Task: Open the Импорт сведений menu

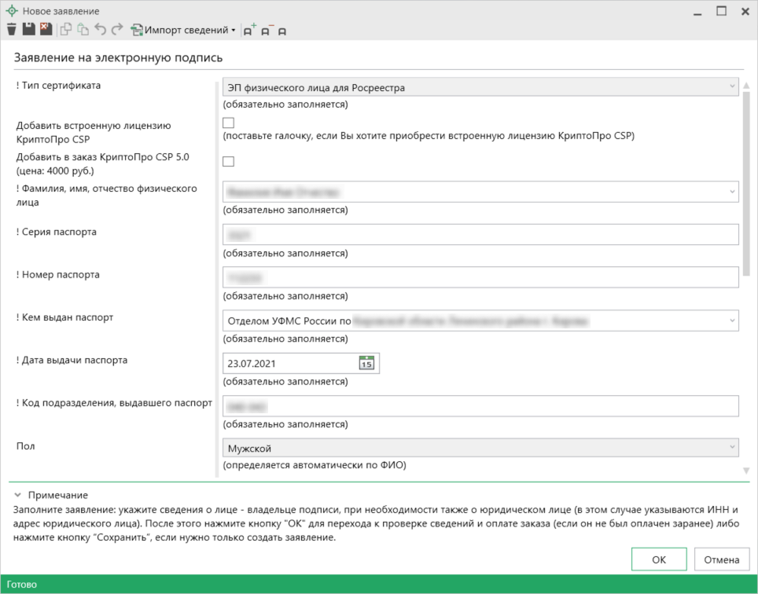Action: pyautogui.click(x=184, y=30)
